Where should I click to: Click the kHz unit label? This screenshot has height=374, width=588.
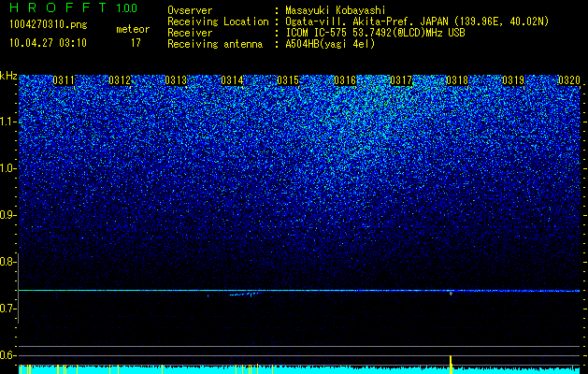click(8, 76)
